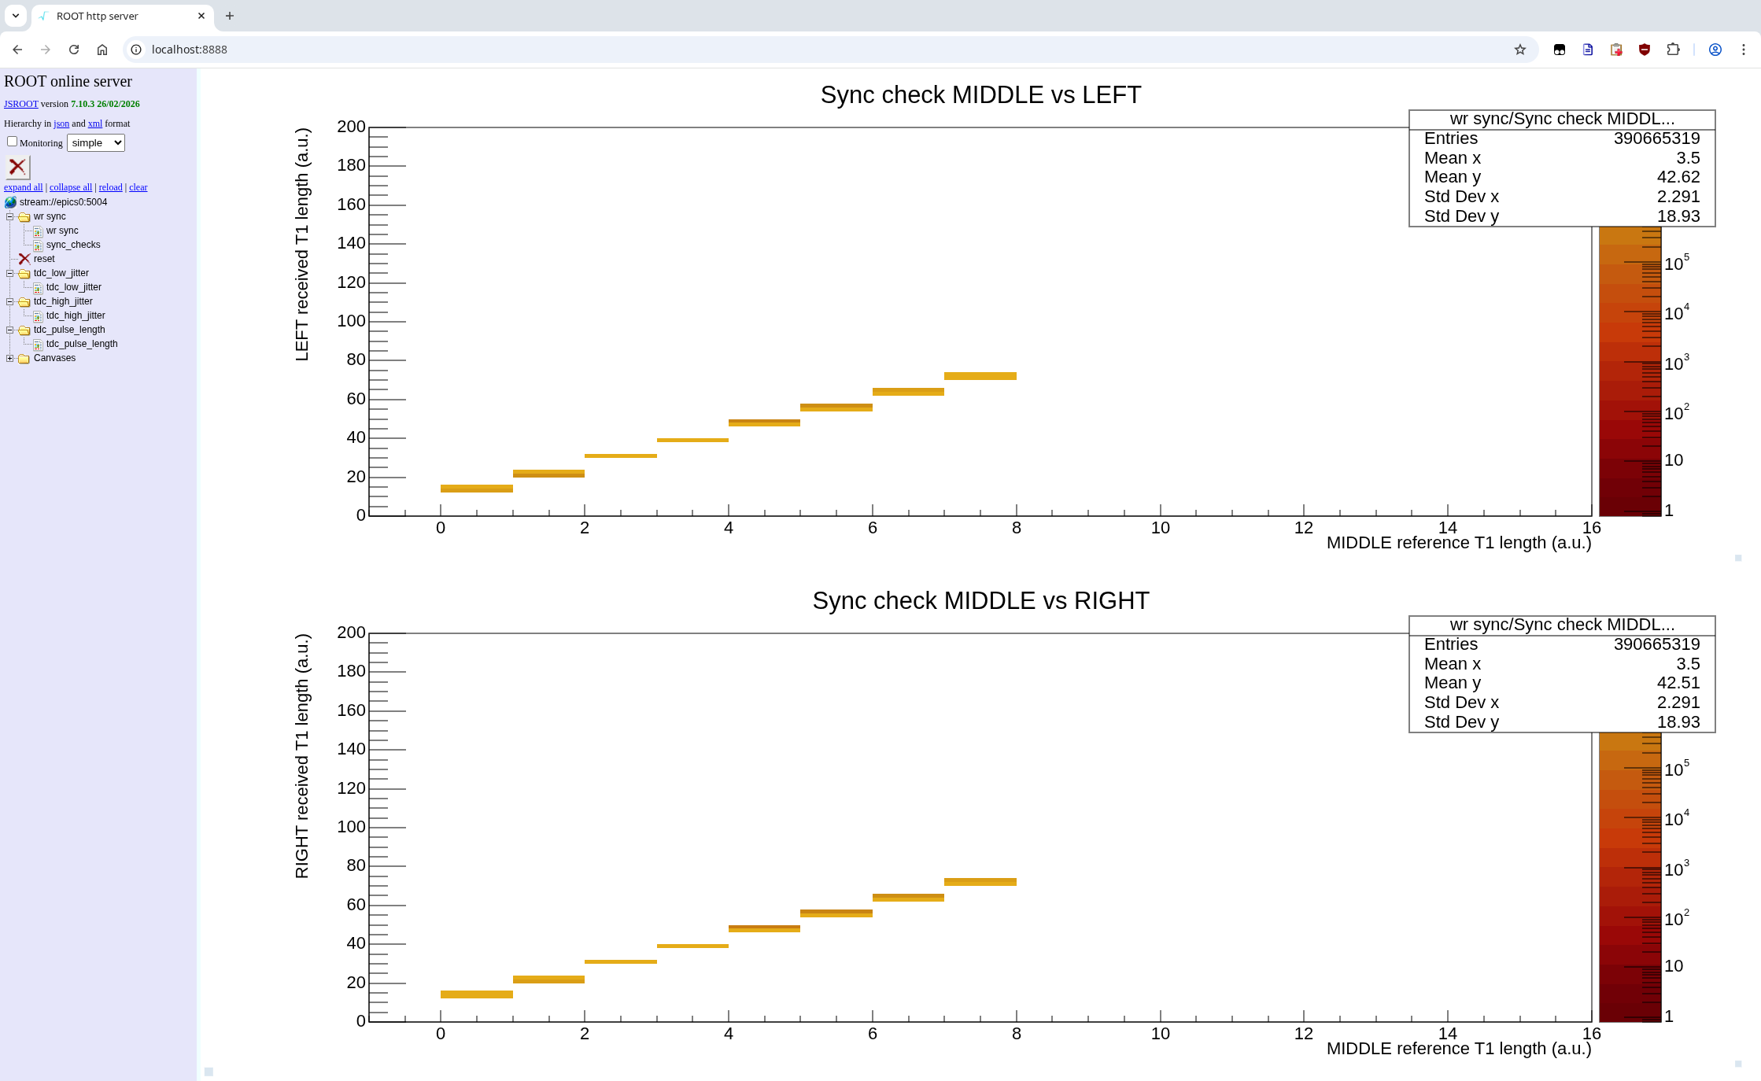Bookmark this page with the star icon
The width and height of the screenshot is (1761, 1081).
click(x=1520, y=50)
